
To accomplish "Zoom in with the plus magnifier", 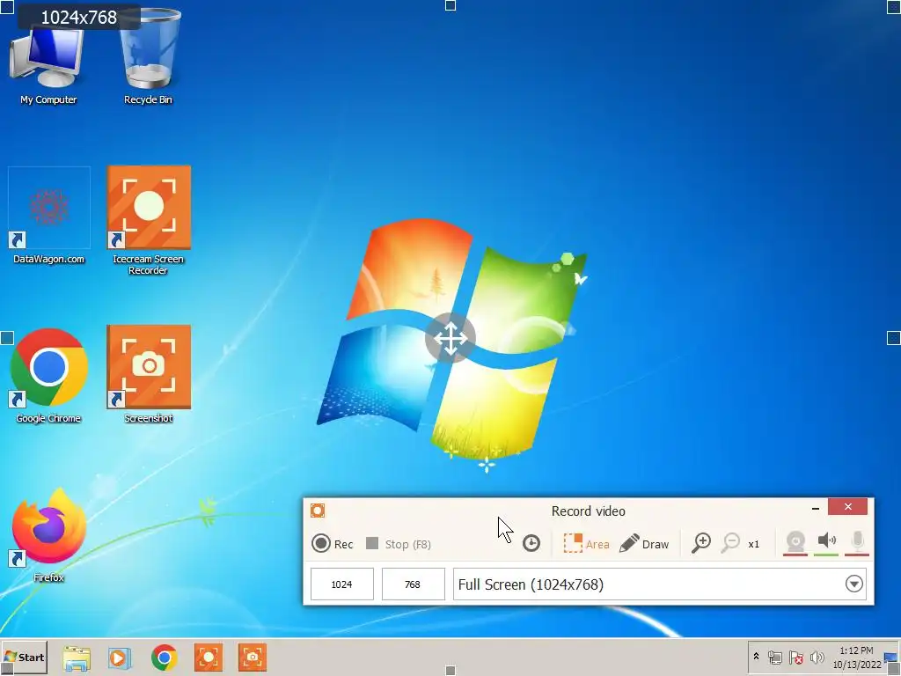I will (701, 542).
